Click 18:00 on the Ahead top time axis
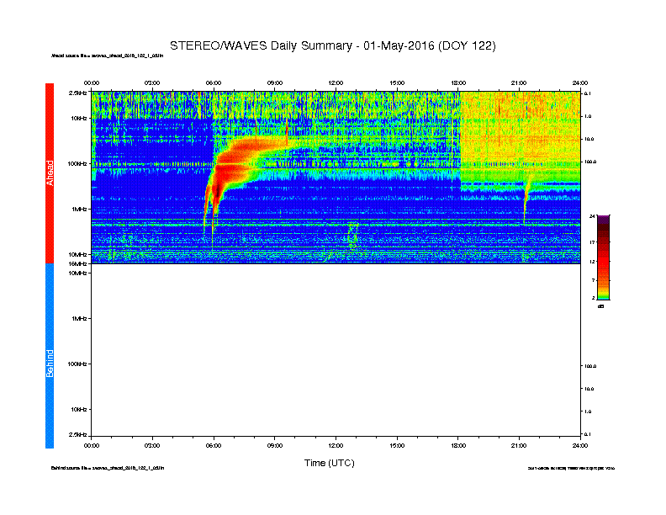This screenshot has height=515, width=666. tap(457, 82)
